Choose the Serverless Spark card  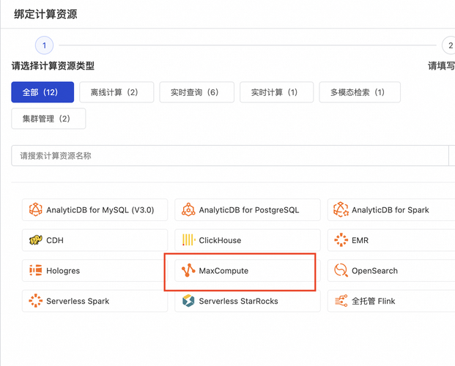pyautogui.click(x=95, y=301)
